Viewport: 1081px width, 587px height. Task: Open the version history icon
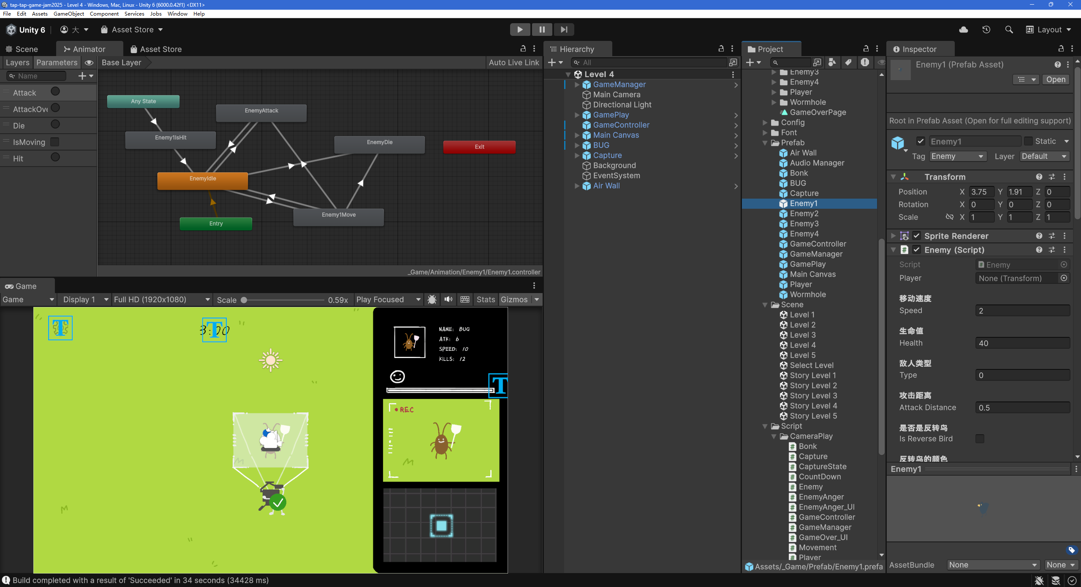pyautogui.click(x=986, y=30)
